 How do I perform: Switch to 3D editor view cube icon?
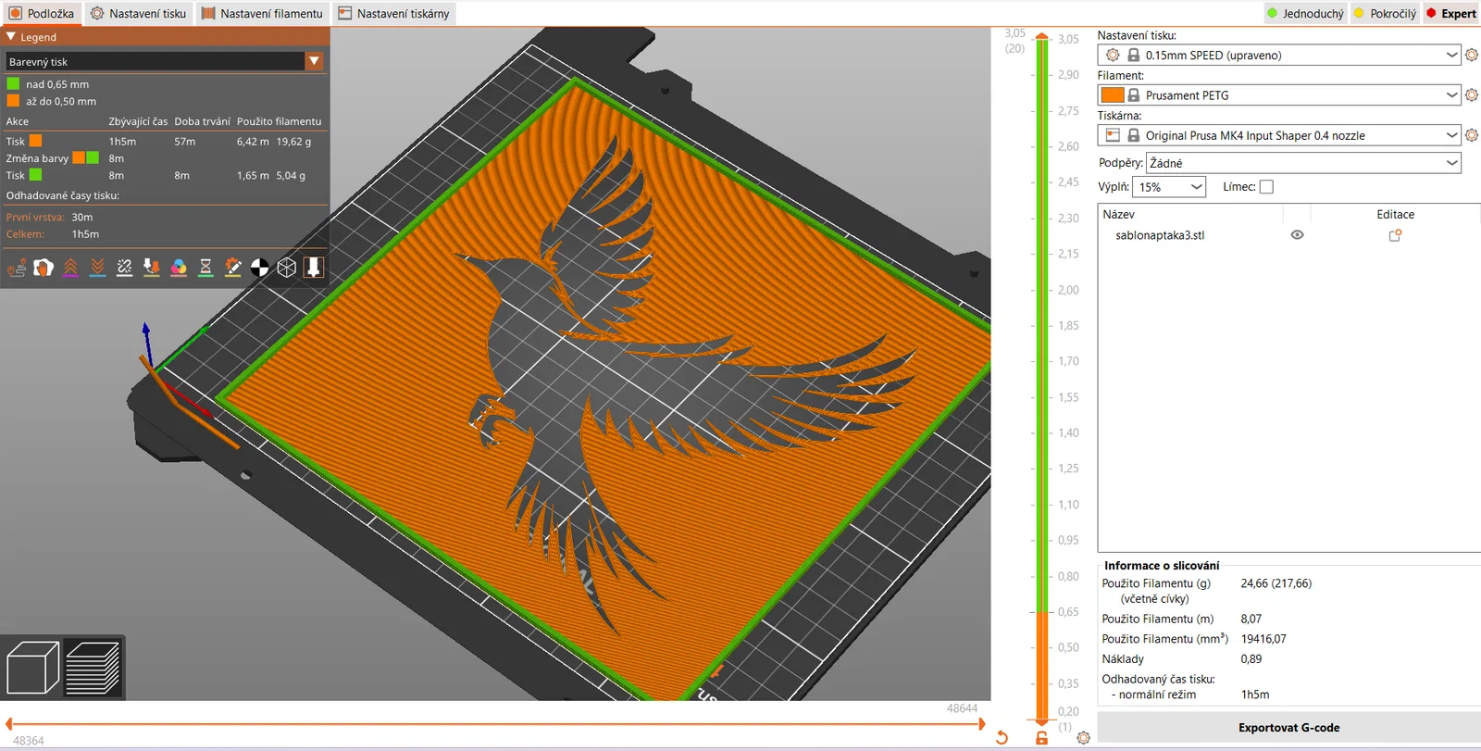32,667
